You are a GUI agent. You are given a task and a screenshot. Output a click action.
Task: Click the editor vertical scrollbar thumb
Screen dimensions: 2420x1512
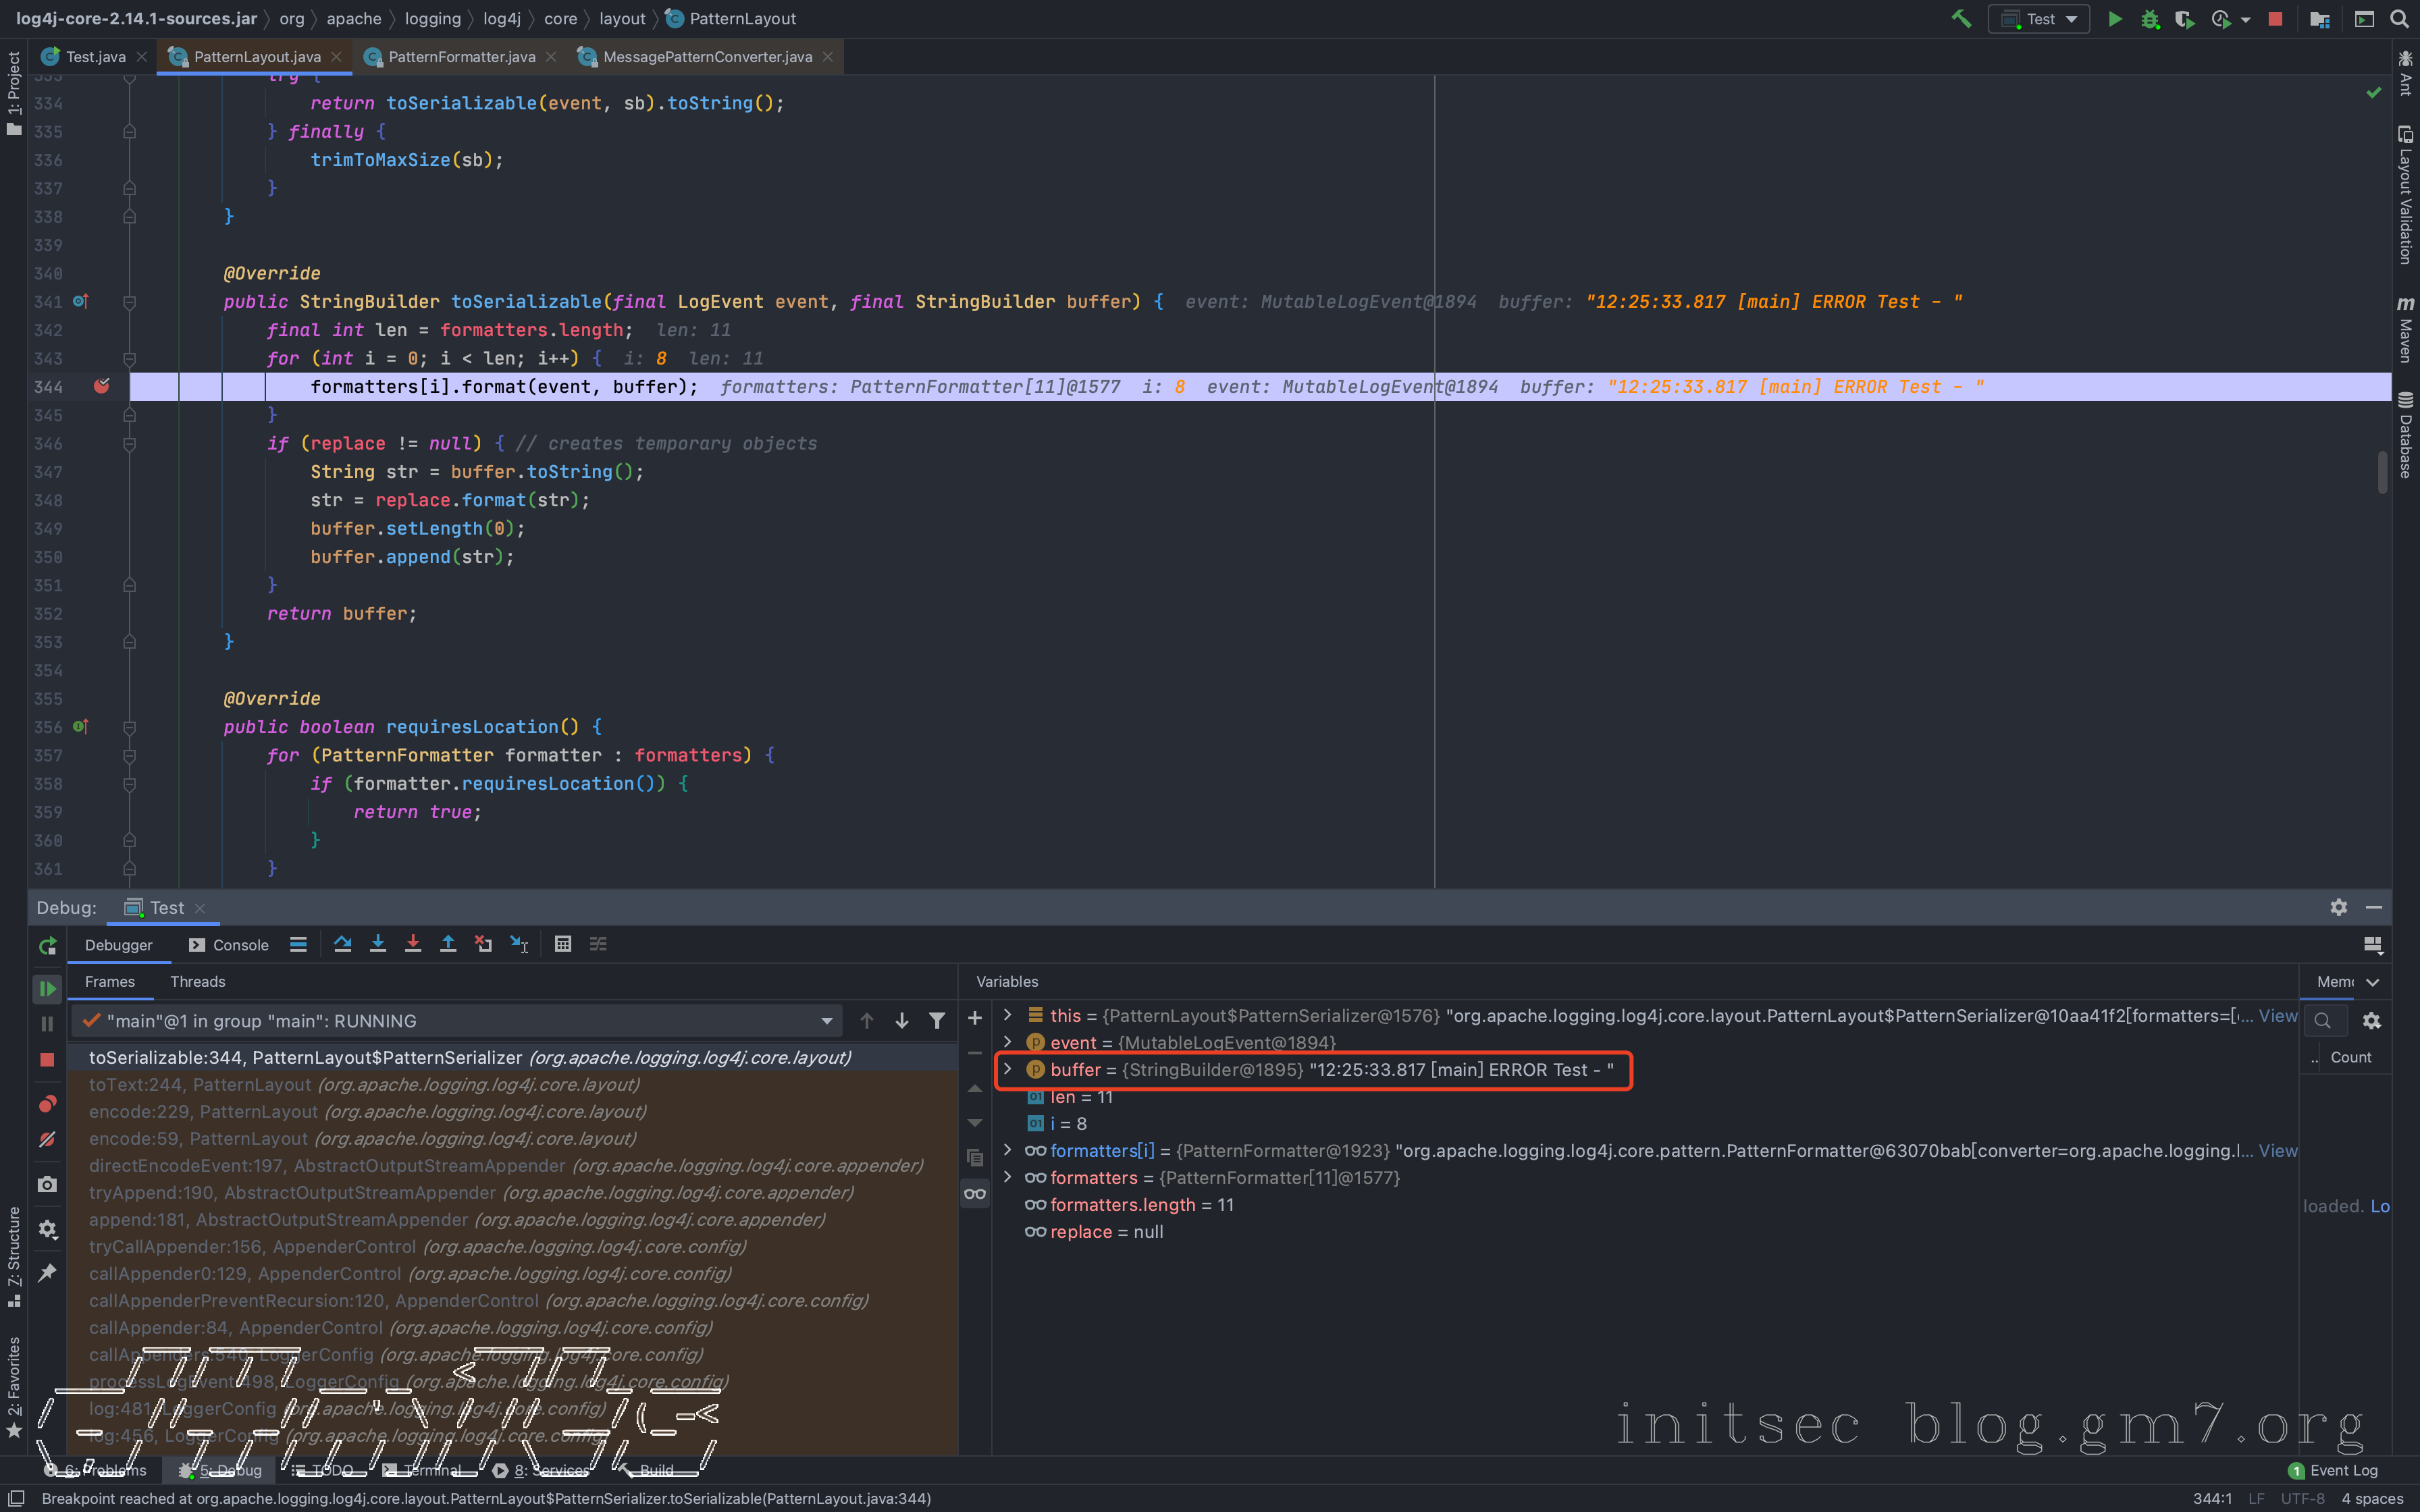2382,472
